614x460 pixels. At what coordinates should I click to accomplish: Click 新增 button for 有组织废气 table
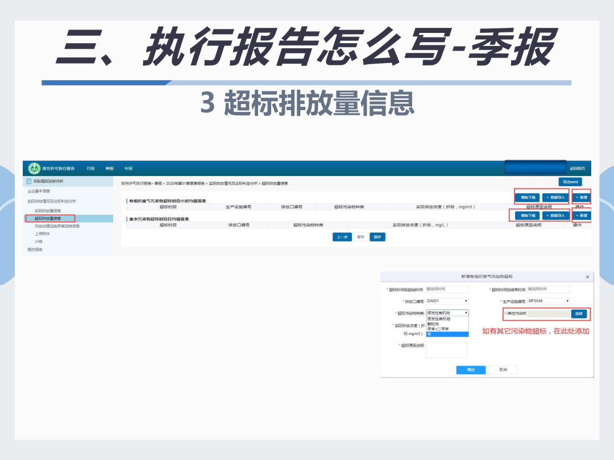(x=582, y=198)
